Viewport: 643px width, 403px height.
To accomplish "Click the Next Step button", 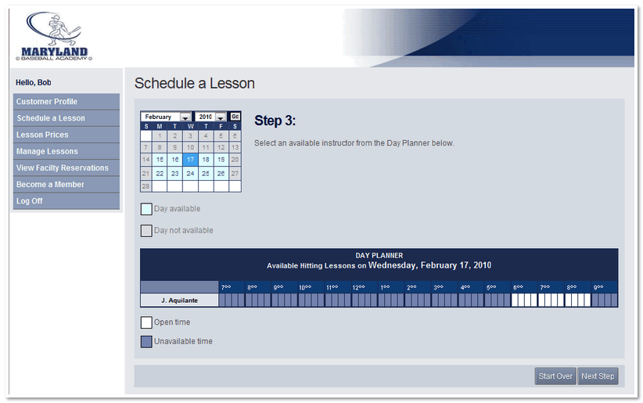I will (598, 376).
